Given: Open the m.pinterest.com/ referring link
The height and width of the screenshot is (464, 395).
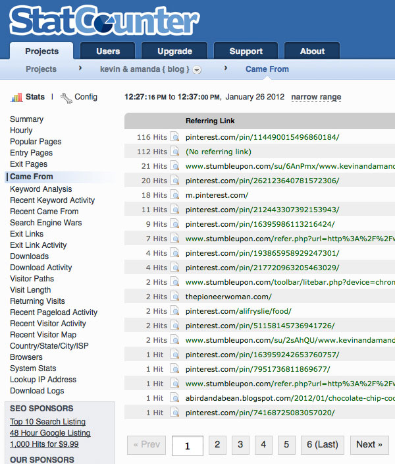Looking at the screenshot, I should (217, 195).
